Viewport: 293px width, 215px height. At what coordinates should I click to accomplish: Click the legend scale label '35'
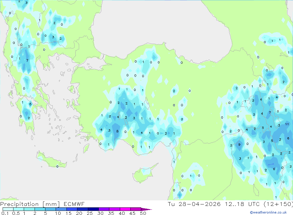click(111, 213)
